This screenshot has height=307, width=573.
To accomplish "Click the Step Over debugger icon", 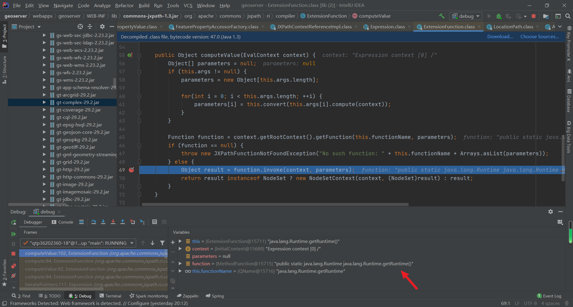I will coord(93,222).
